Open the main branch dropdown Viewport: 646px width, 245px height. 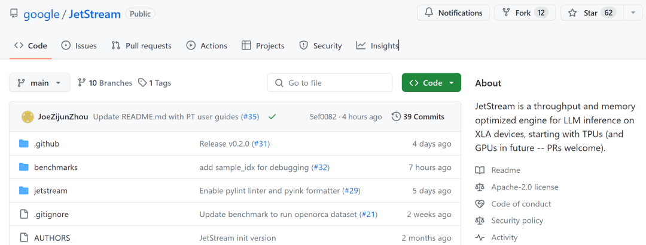[x=39, y=83]
